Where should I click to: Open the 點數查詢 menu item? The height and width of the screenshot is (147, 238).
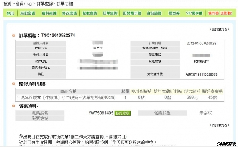90,13
